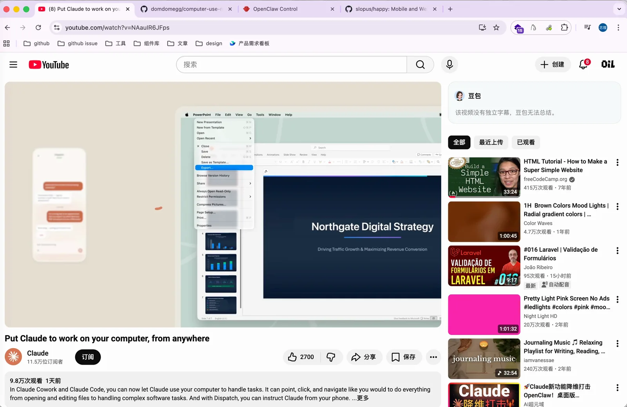Open the media controls toolbar icon
Image resolution: width=627 pixels, height=407 pixels.
(x=587, y=27)
